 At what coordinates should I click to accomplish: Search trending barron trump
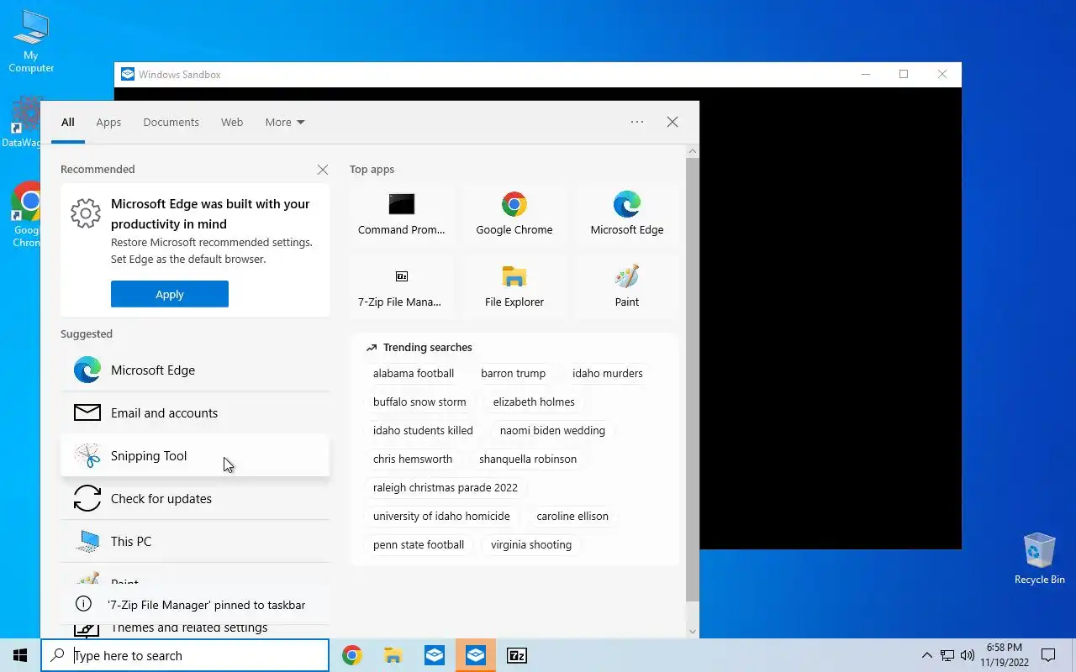tap(513, 373)
